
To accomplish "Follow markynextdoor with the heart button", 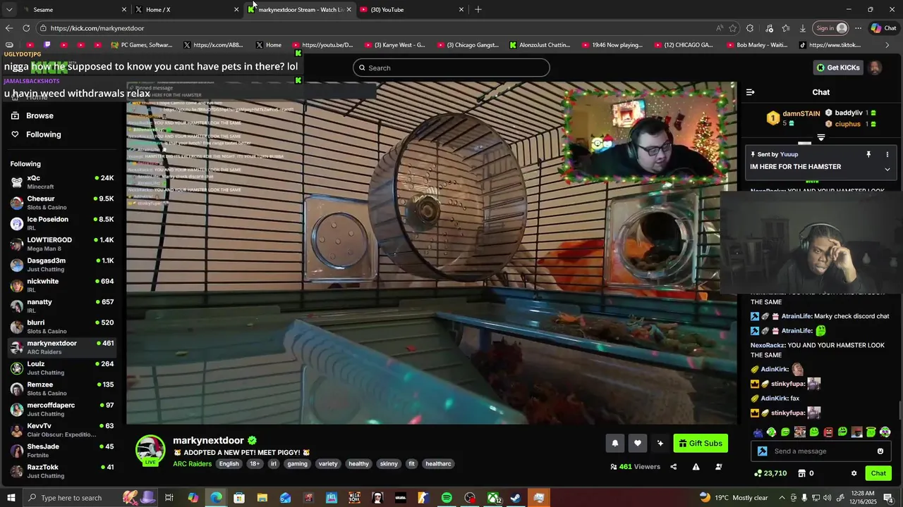I will click(x=637, y=443).
